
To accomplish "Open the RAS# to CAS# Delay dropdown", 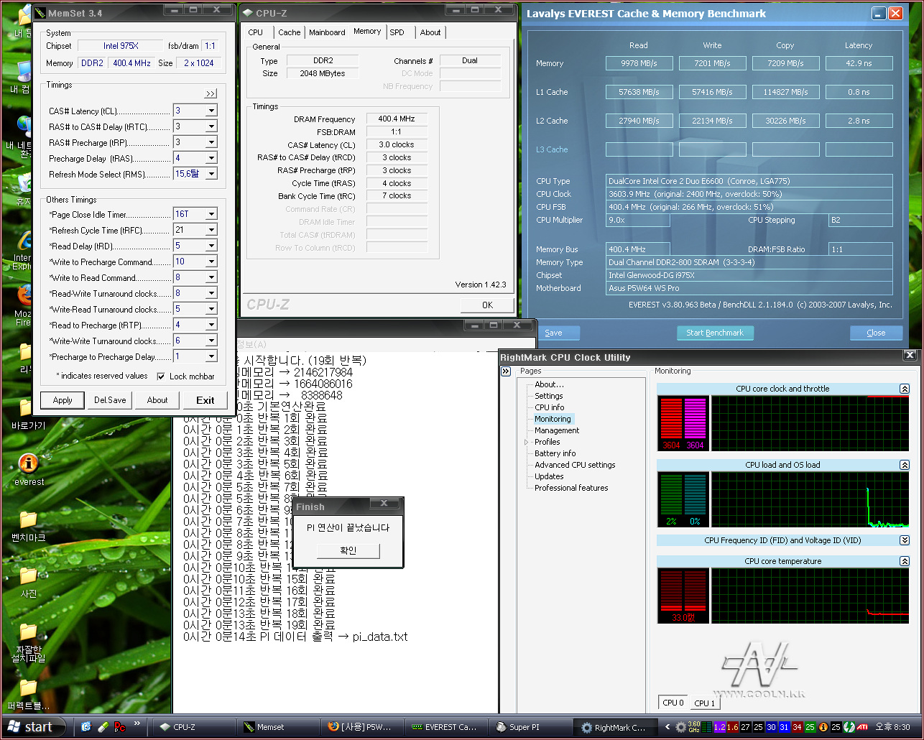I will point(211,126).
